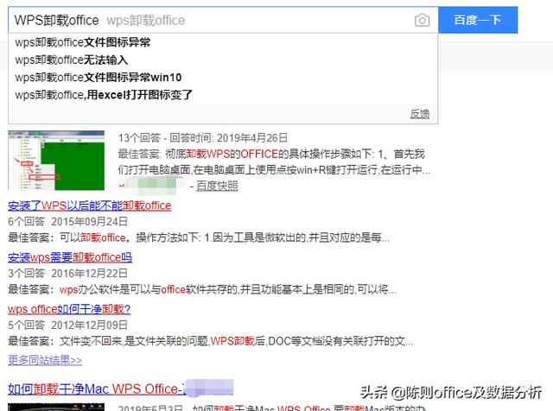Select suggestion wps卸载office文件图标异常
Image resolution: width=553 pixels, height=411 pixels.
[x=83, y=42]
